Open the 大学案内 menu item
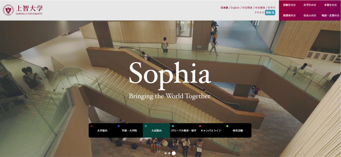 (102, 130)
